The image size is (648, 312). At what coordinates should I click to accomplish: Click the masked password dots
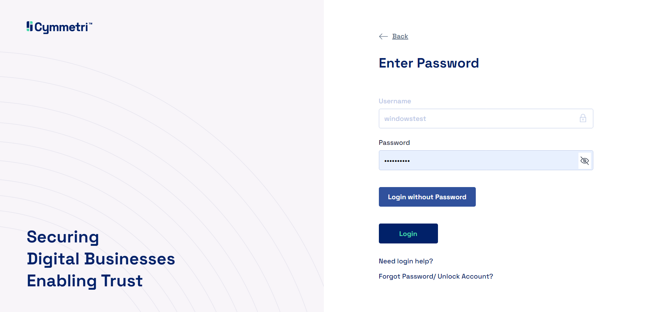click(397, 161)
